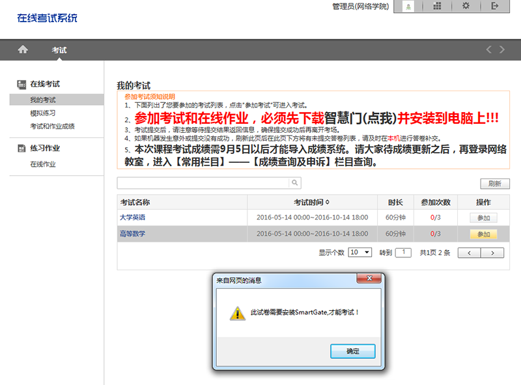Click the 刷新 refresh button

tap(494, 184)
